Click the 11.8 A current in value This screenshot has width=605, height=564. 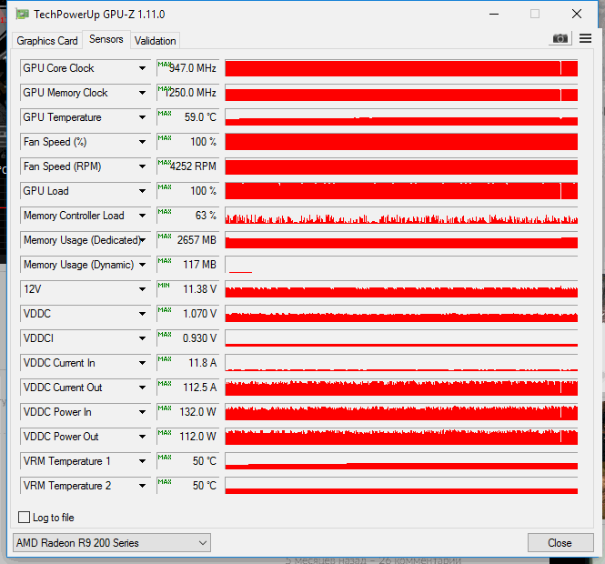(188, 363)
